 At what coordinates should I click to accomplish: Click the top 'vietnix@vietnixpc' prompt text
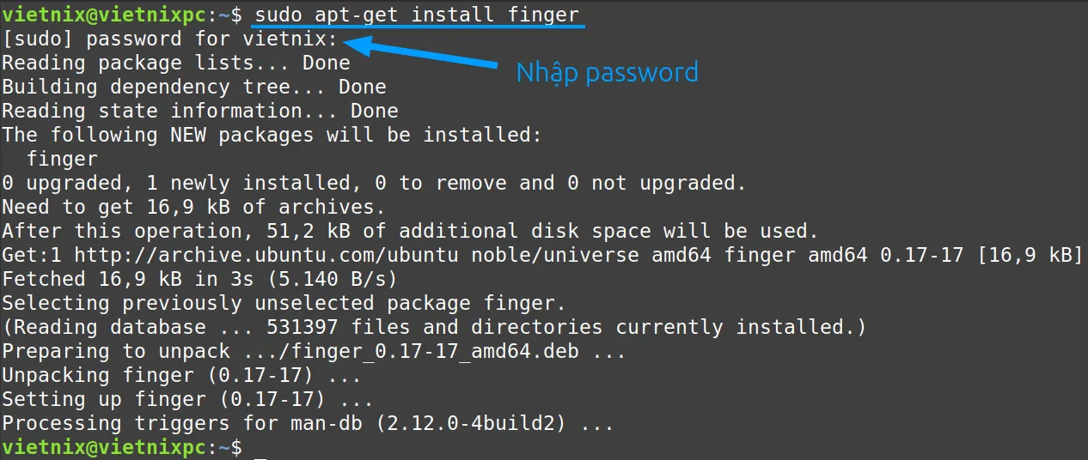pyautogui.click(x=104, y=15)
